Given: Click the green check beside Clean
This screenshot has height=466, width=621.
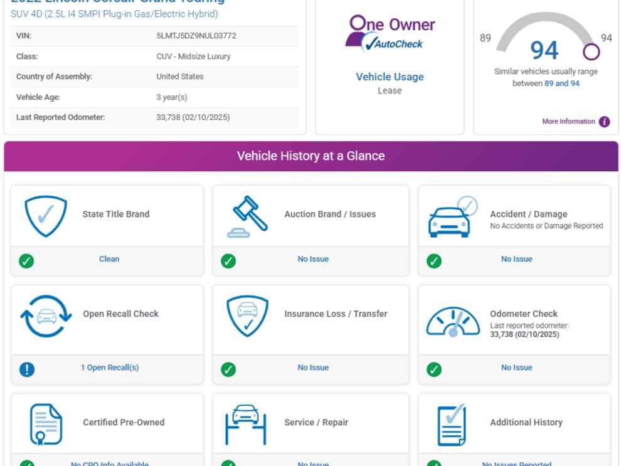Looking at the screenshot, I should 26,261.
